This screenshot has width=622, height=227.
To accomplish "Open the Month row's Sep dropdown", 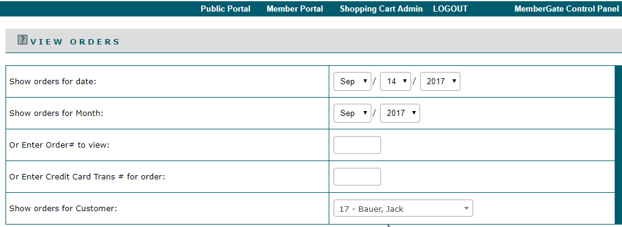I will [x=352, y=113].
